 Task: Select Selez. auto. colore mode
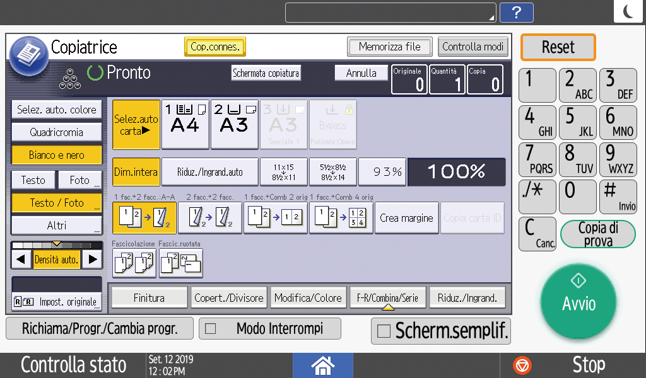[56, 110]
